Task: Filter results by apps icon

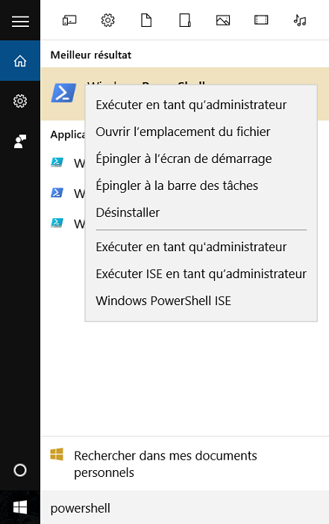Action: (x=69, y=21)
